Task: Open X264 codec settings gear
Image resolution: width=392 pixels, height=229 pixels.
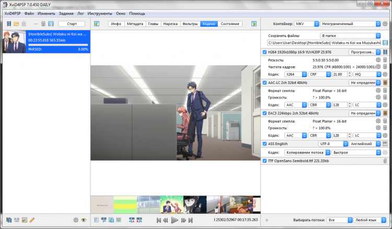Action: (385, 74)
